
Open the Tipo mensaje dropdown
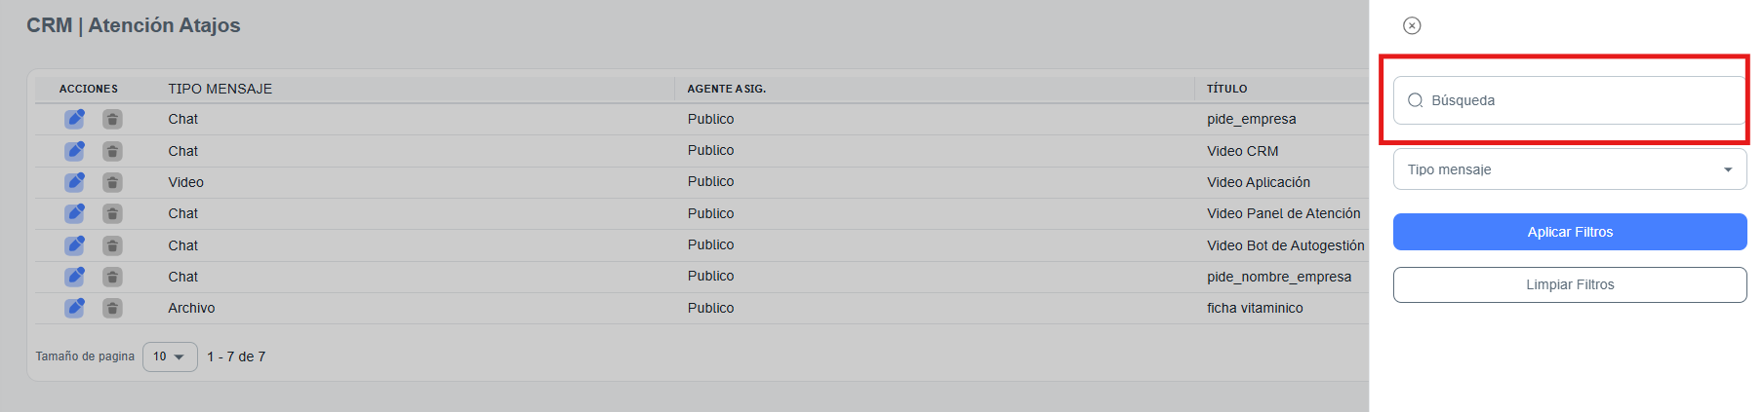[1569, 169]
